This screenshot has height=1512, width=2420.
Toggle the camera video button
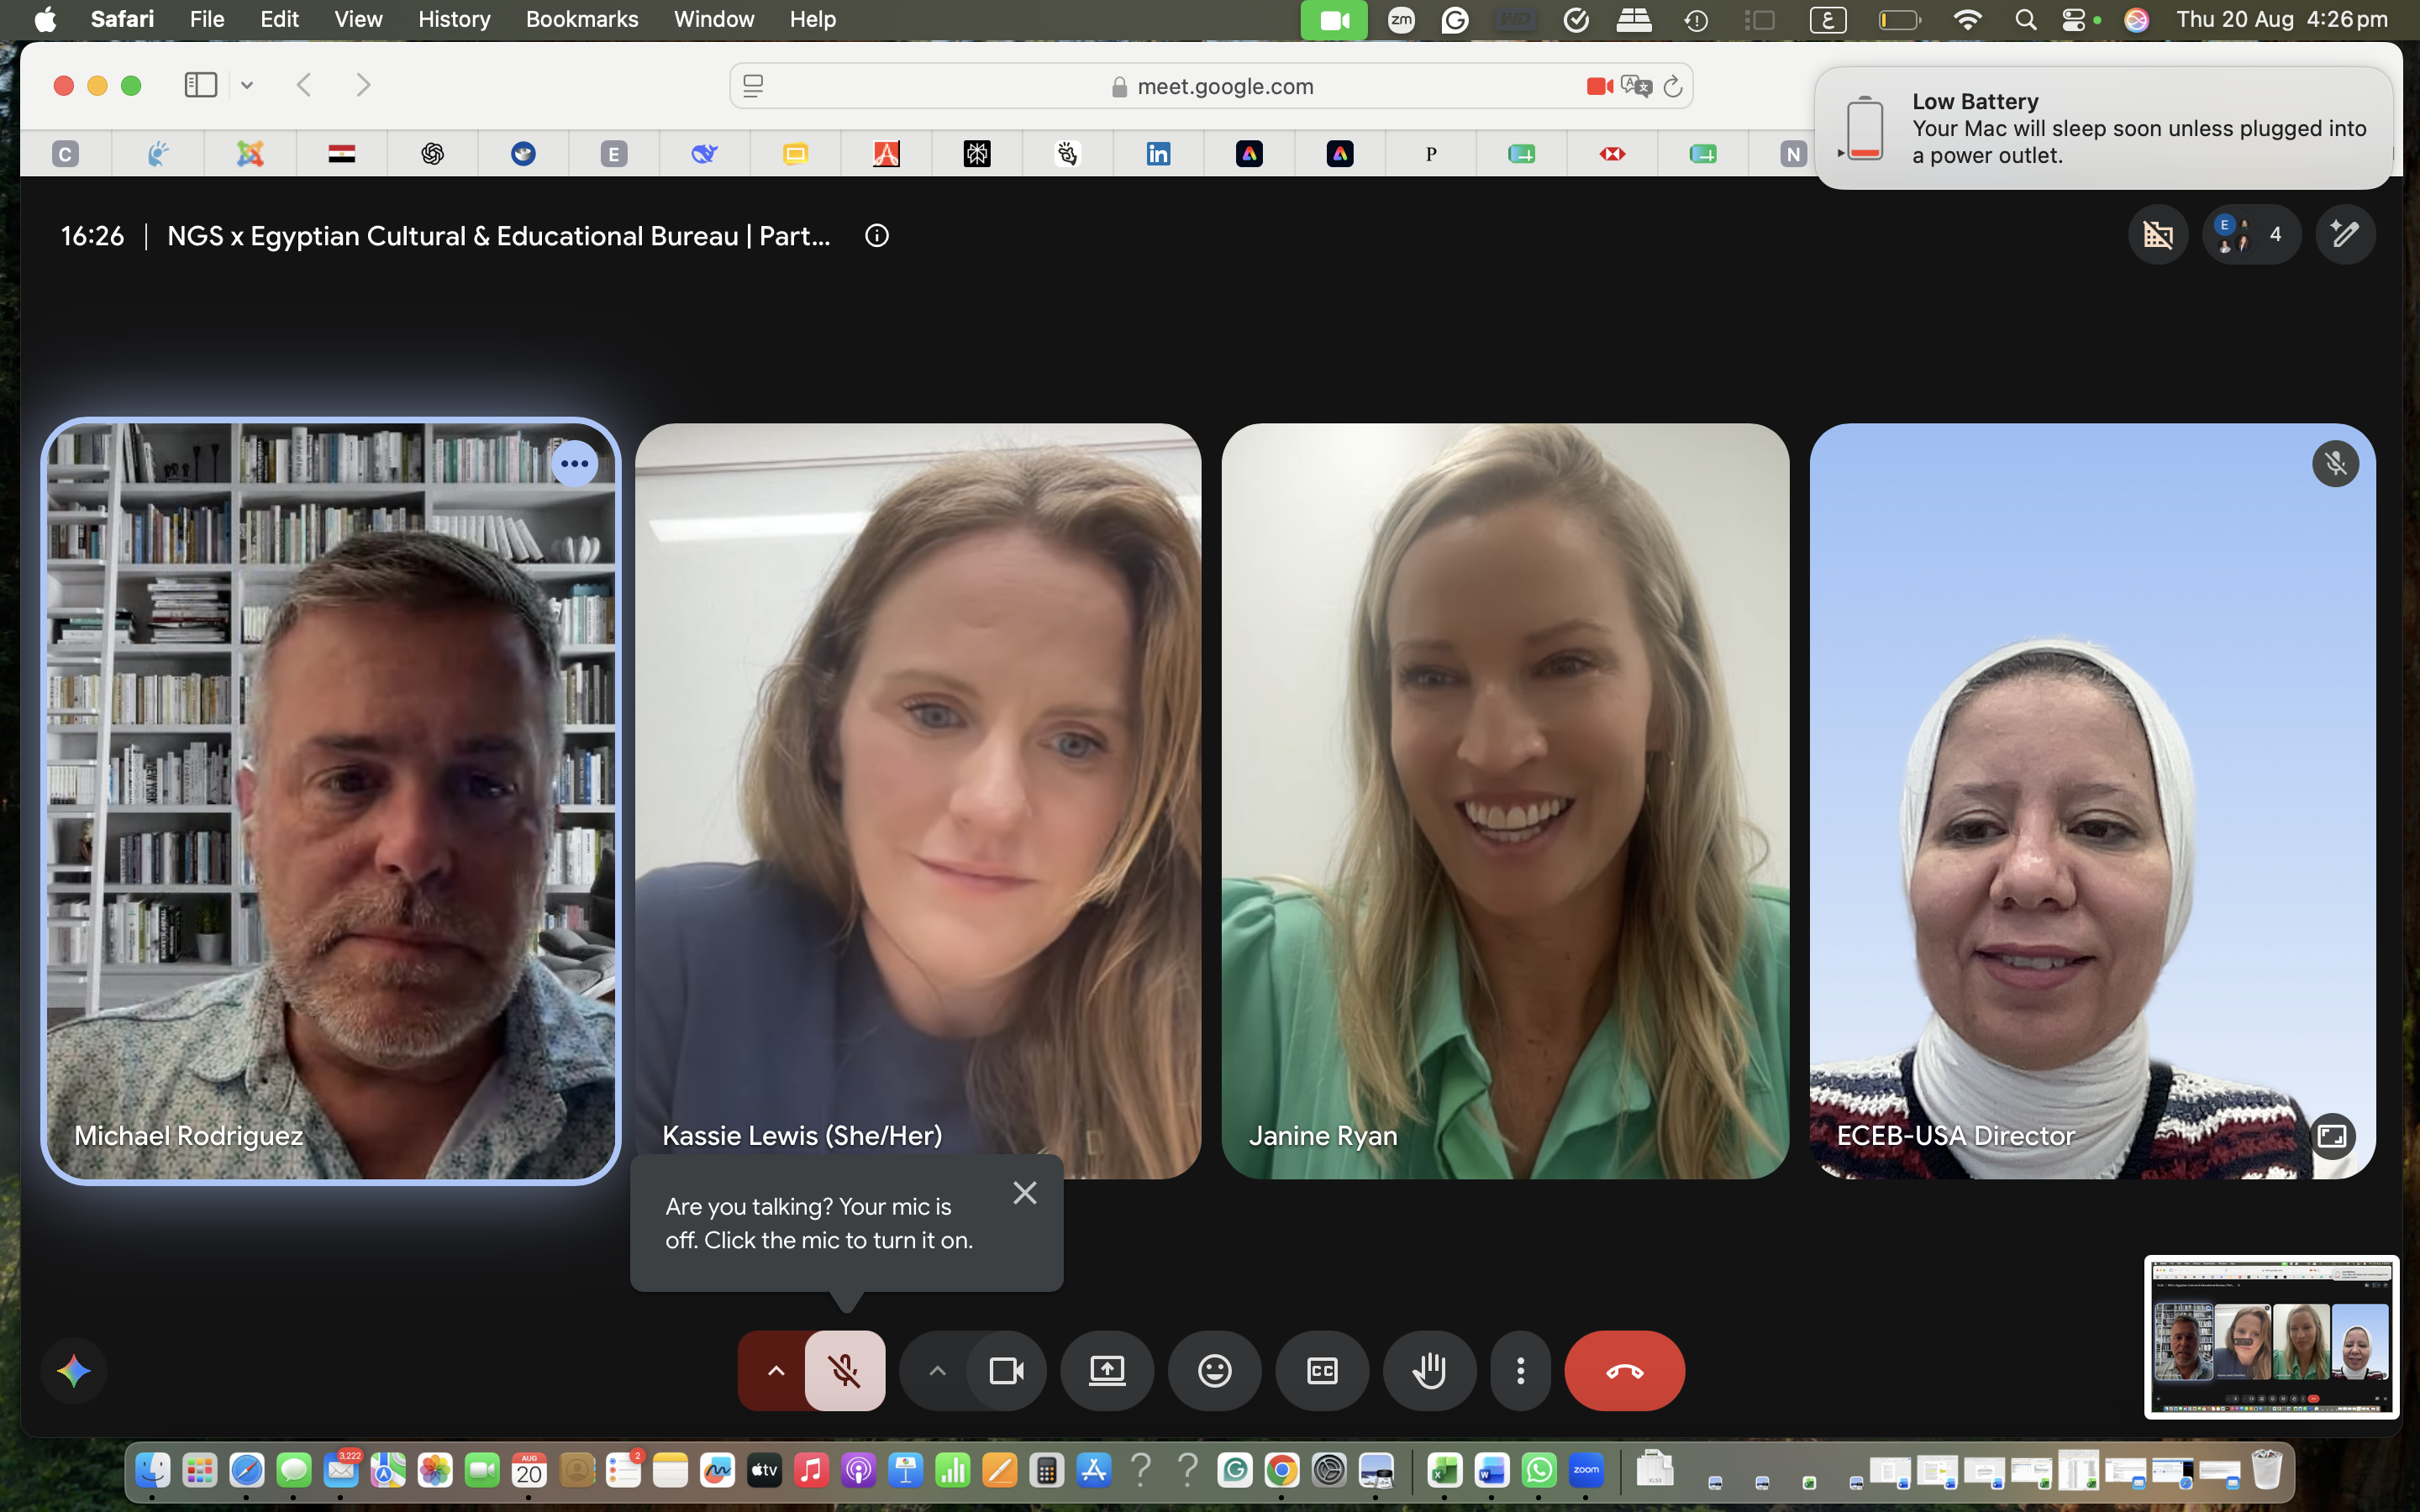click(x=1006, y=1370)
